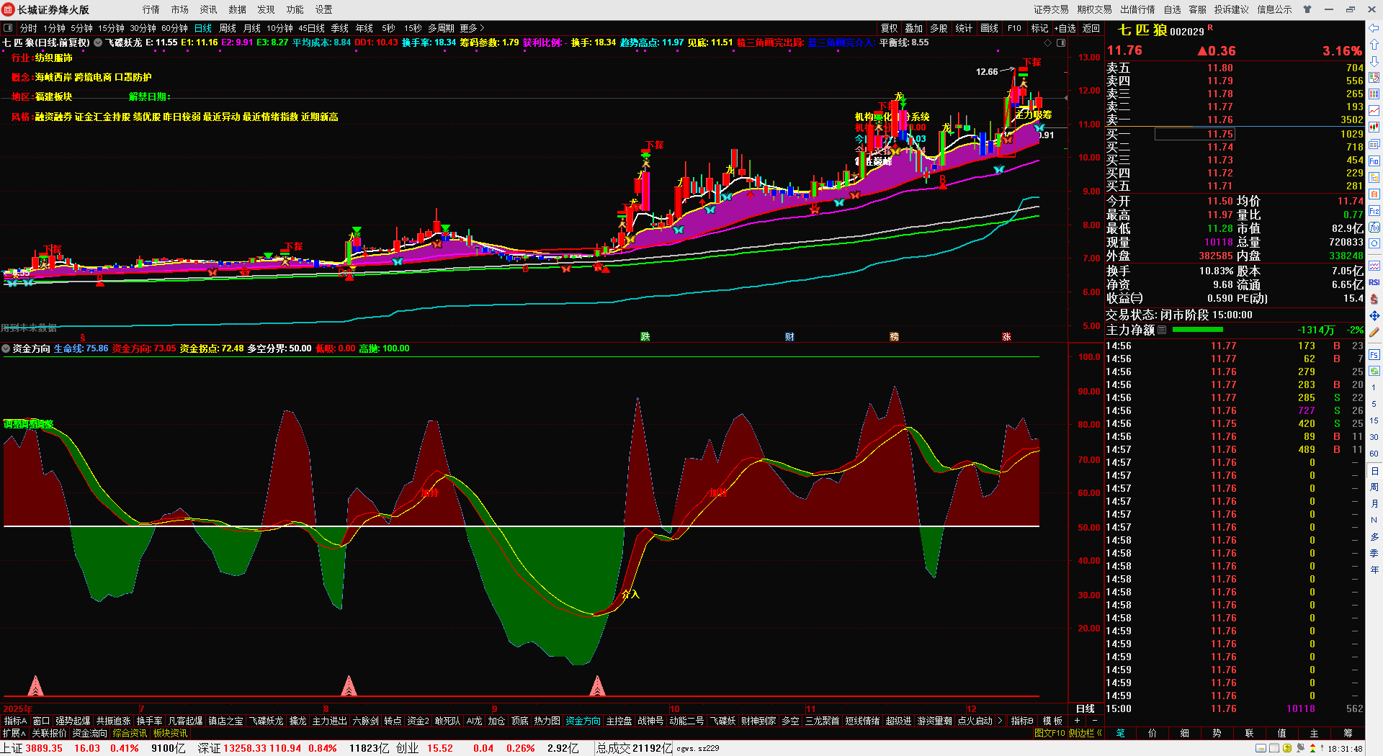
Task: Select the pencil drawing tool icon
Action: coord(1374,332)
